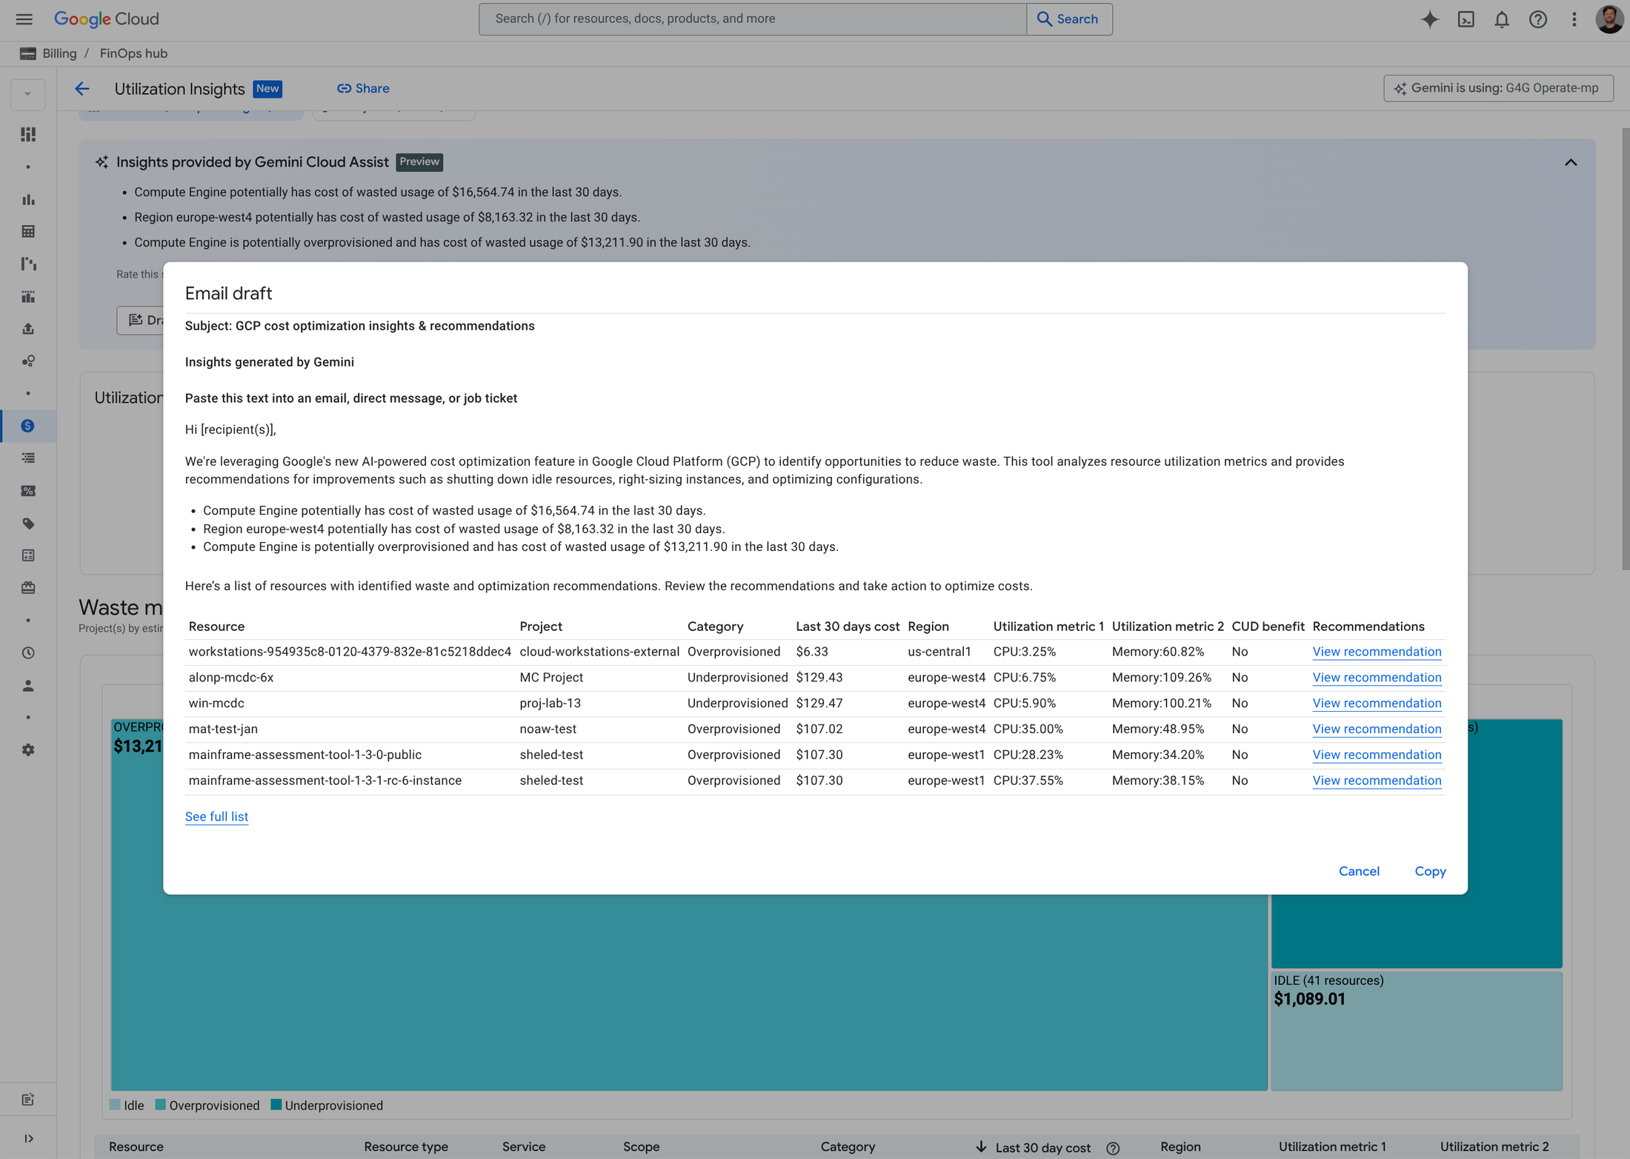This screenshot has width=1630, height=1159.
Task: View recommendation for mainframe-assessment-tool-1-3-1-rc-6-instance
Action: pyautogui.click(x=1377, y=781)
